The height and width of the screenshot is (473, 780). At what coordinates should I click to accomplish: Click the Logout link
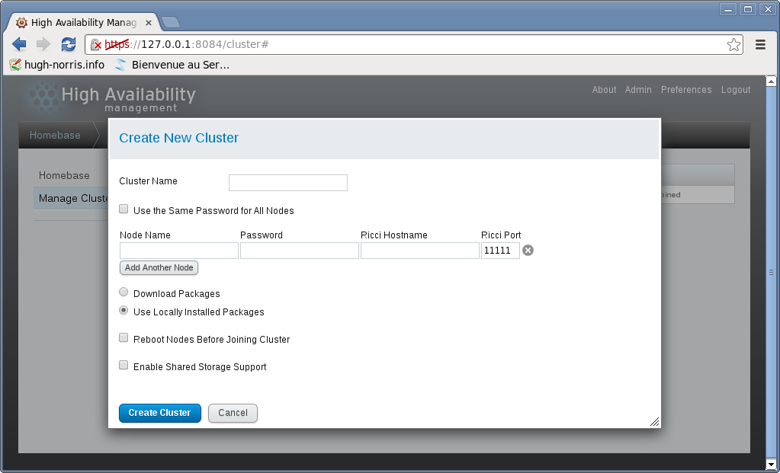736,90
